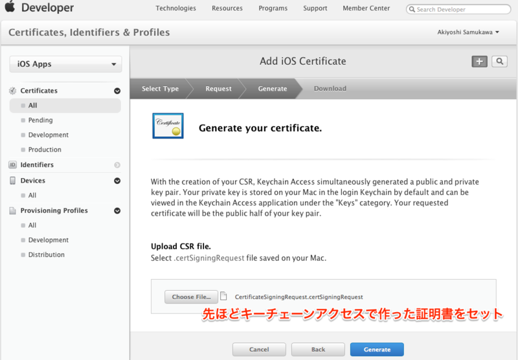The image size is (518, 360).
Task: Open the Technologies menu
Action: 175,8
